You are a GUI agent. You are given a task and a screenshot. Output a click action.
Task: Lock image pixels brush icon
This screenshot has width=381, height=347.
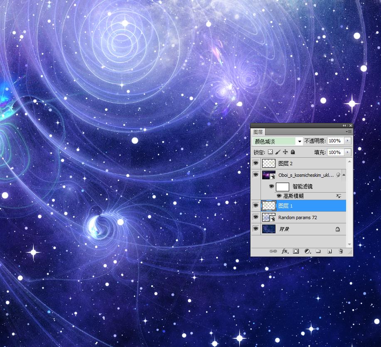pyautogui.click(x=278, y=152)
